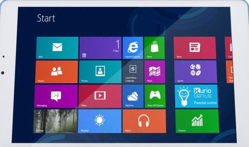249x147 pixels.
Task: Open the Video tile
Action: coord(100,96)
